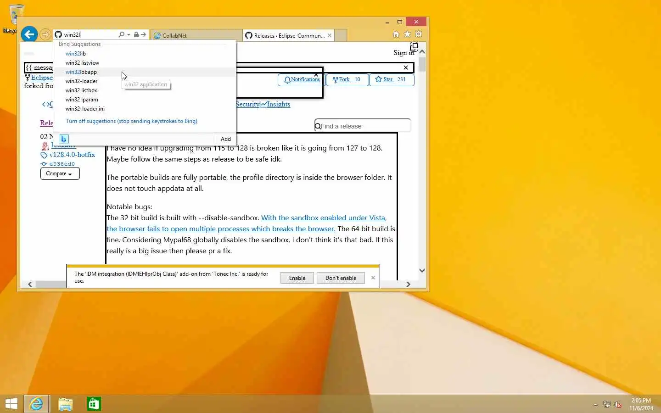The width and height of the screenshot is (661, 413).
Task: Select the win32lobapp suggestion
Action: 145,72
